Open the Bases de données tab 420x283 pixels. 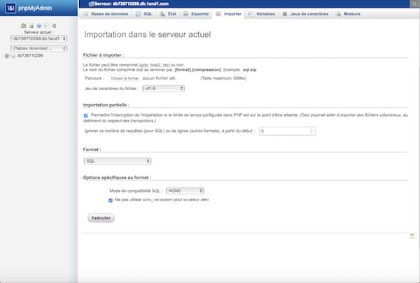point(106,13)
